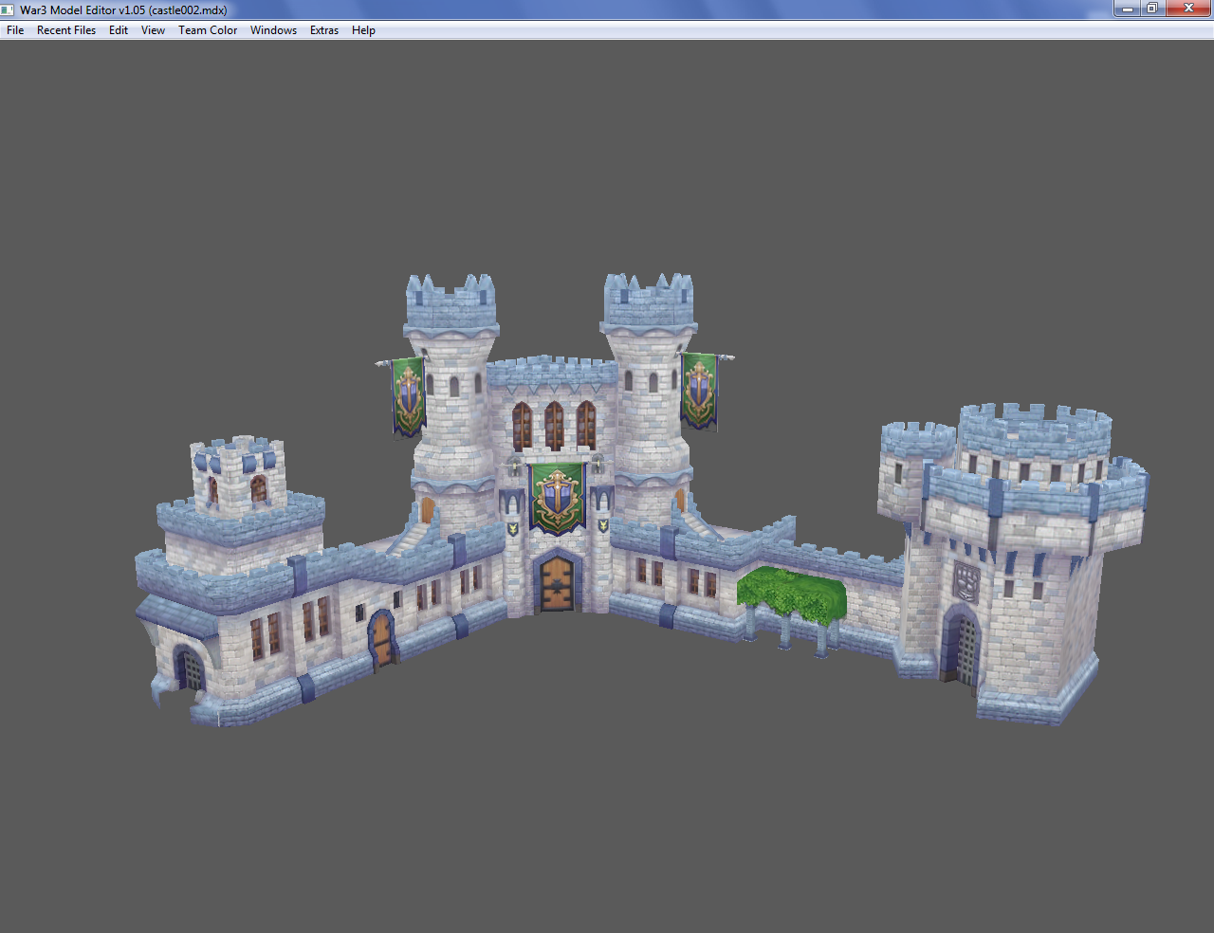The image size is (1214, 933).
Task: Close the War3 Model Editor window
Action: pyautogui.click(x=1188, y=9)
